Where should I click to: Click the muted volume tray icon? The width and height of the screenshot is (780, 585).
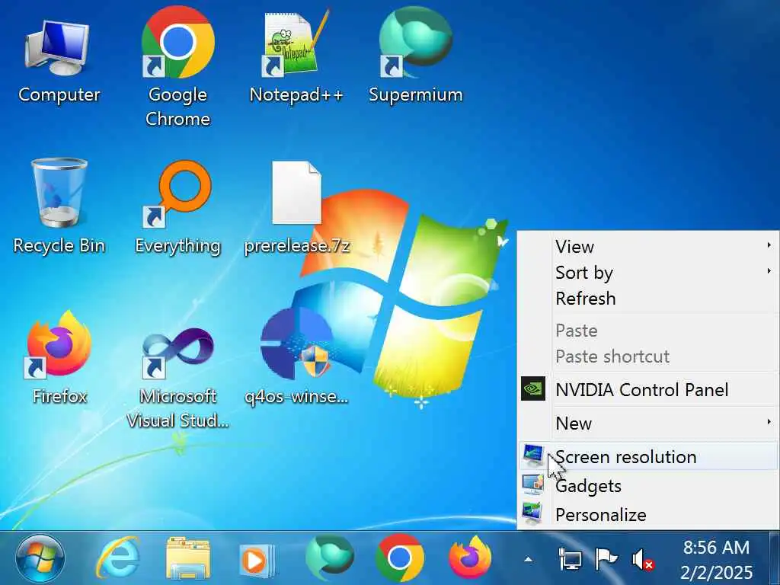point(643,560)
